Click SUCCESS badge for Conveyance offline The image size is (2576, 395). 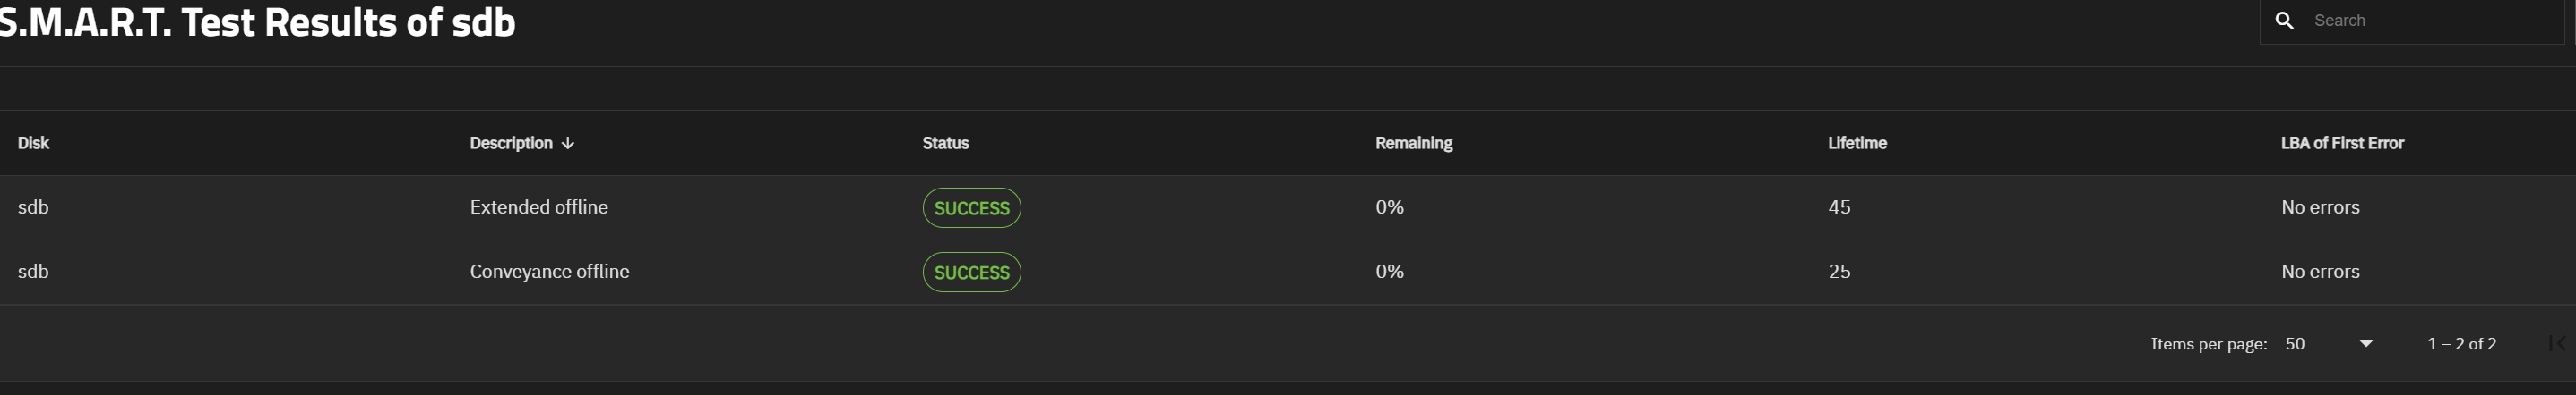tap(971, 273)
